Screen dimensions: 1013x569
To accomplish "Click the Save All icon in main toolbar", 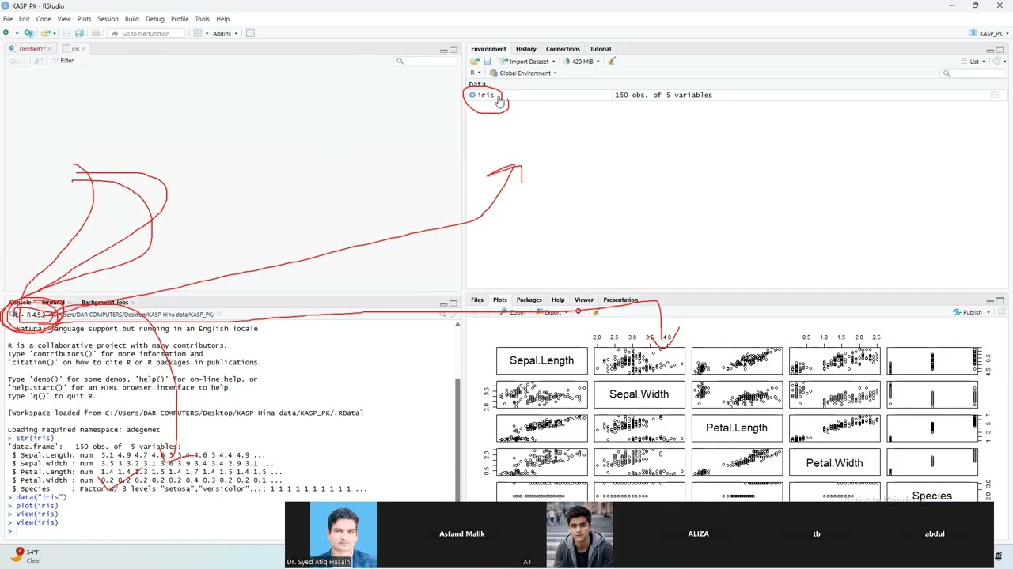I will coord(79,33).
